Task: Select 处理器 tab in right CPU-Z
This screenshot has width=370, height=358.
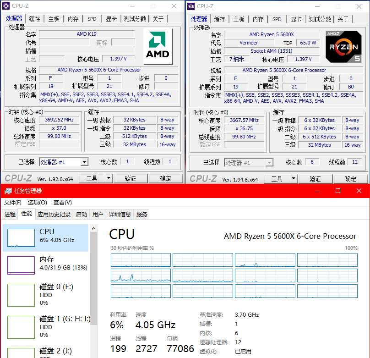Action: 199,19
